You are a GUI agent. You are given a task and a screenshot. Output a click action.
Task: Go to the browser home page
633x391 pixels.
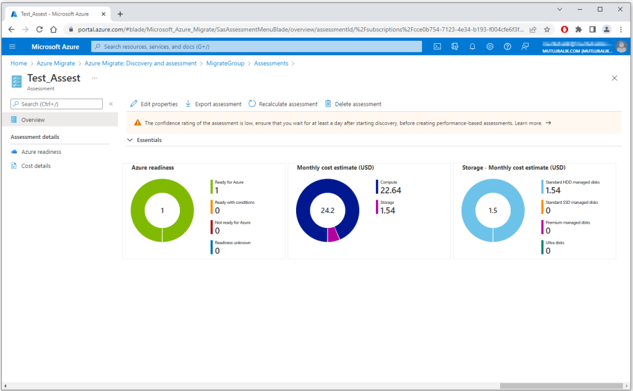click(53, 30)
